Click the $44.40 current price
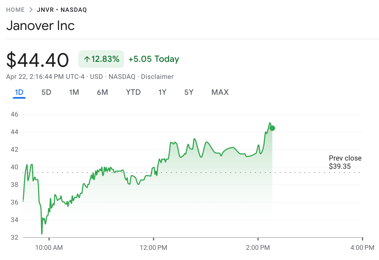 click(x=37, y=60)
